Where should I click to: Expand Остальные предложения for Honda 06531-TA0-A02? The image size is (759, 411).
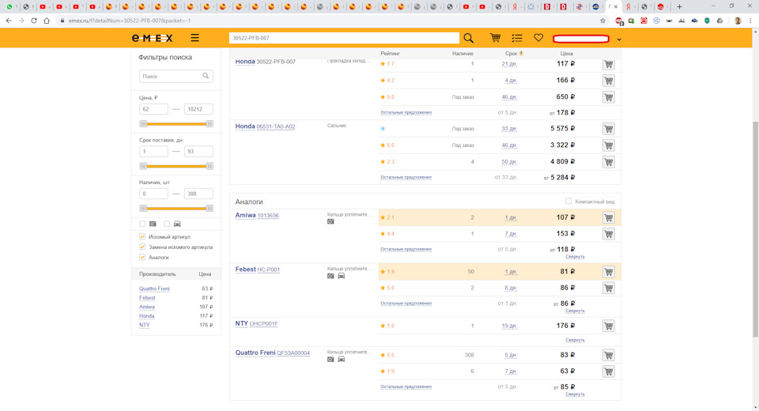pos(406,177)
